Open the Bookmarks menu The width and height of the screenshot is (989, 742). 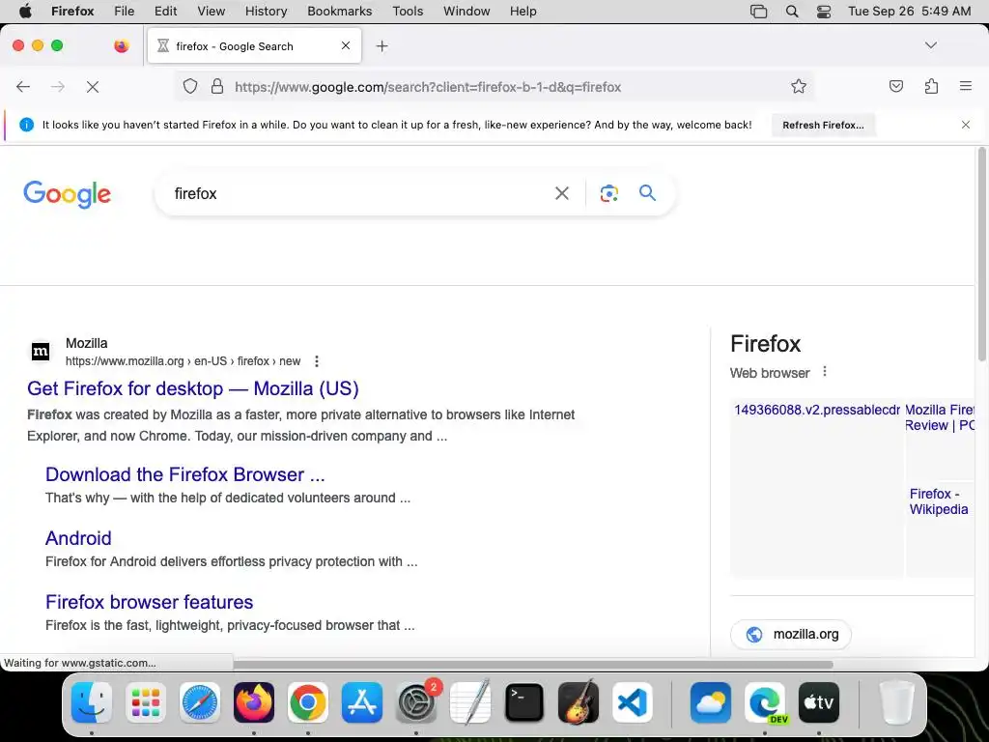339,11
